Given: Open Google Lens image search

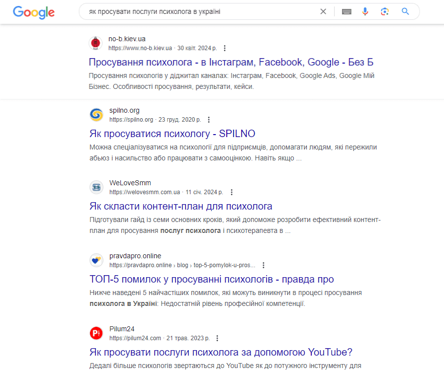Looking at the screenshot, I should [384, 11].
